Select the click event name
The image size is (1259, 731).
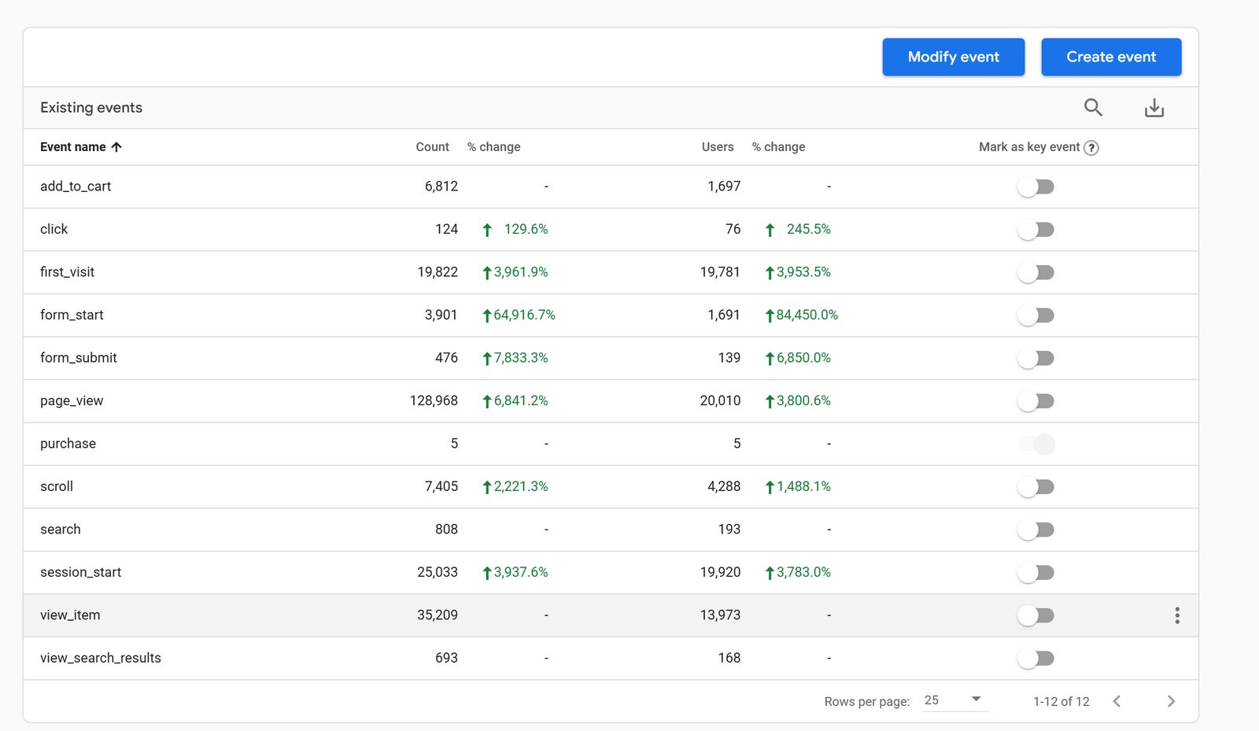coord(54,229)
